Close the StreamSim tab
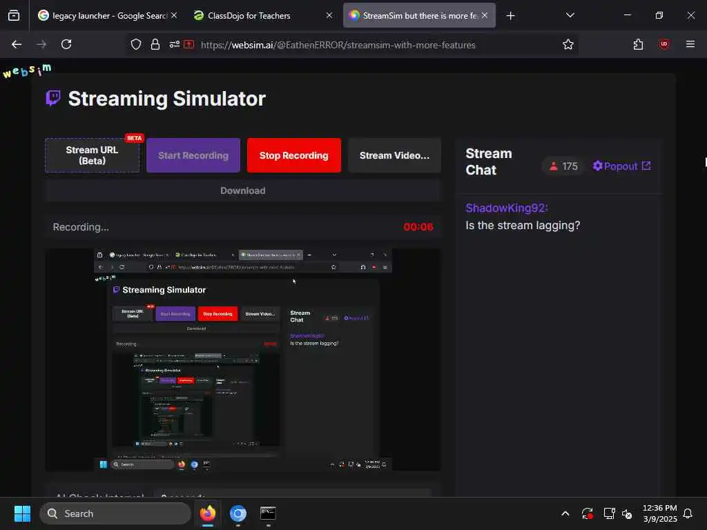Image resolution: width=707 pixels, height=530 pixels. 484,15
